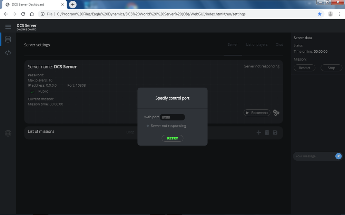Toggle the Loop option for missions
Viewport: 345px width, 215px height.
coord(130,132)
